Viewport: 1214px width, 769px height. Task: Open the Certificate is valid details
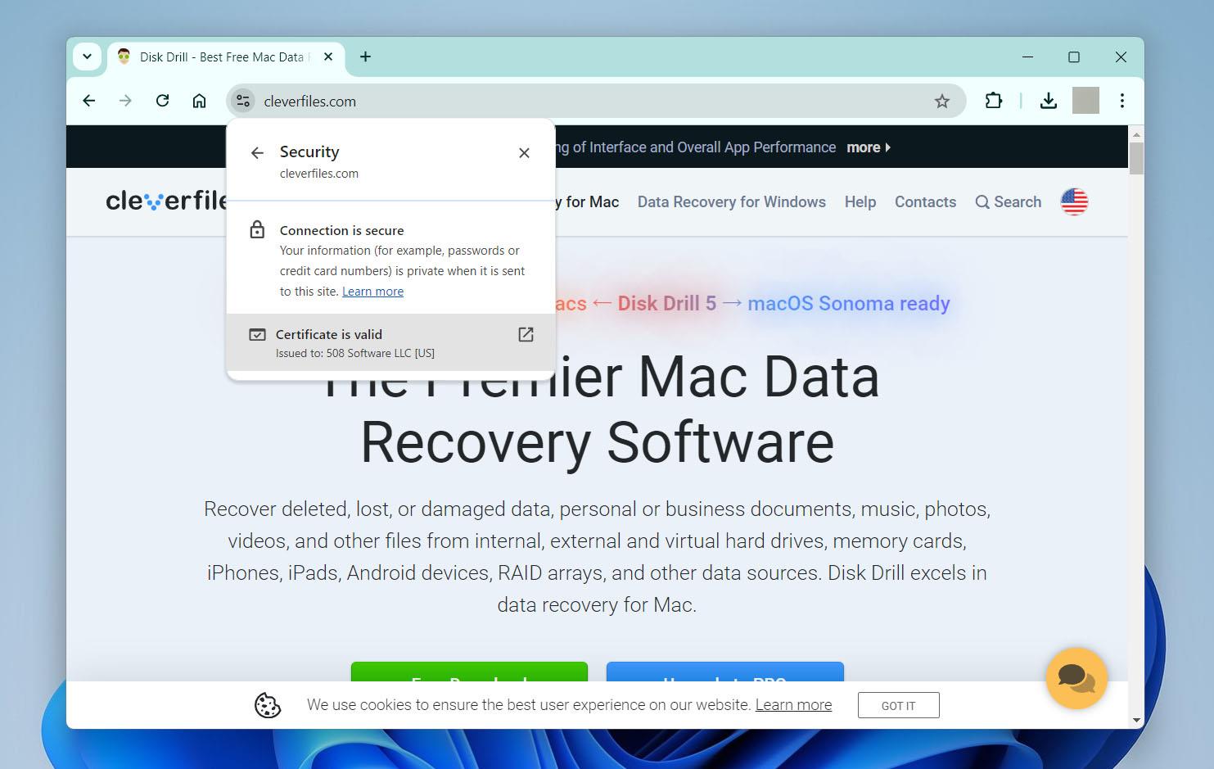click(390, 342)
